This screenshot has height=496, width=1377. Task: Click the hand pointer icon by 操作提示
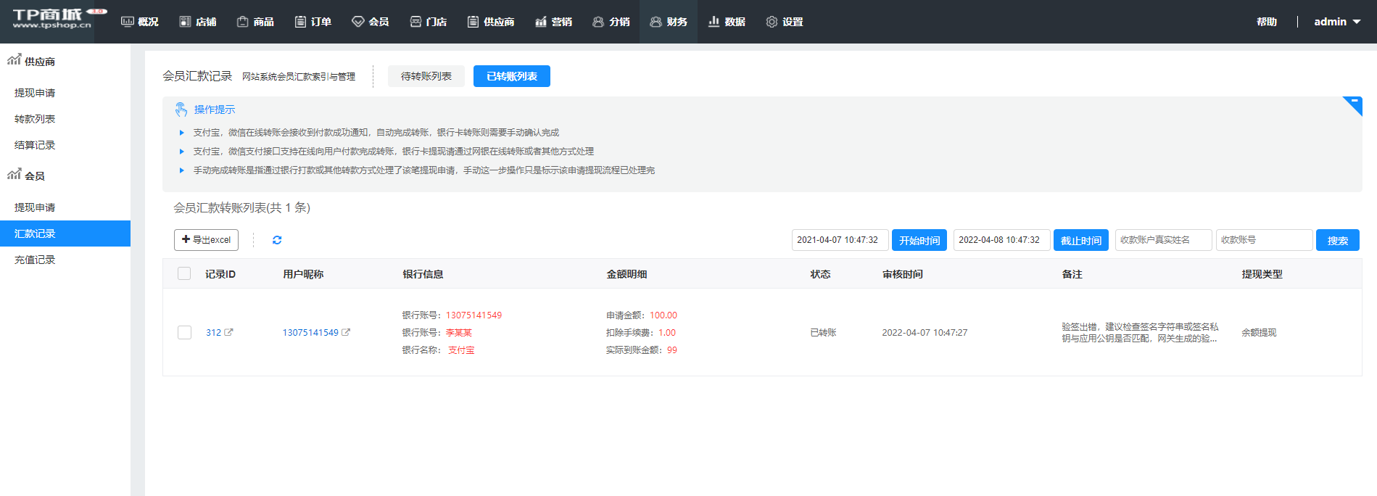click(x=181, y=109)
